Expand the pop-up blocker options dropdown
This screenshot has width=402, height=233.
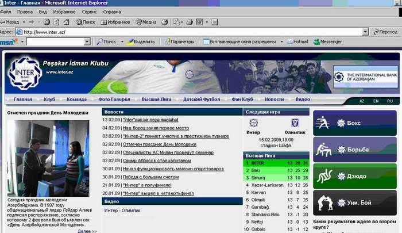tap(281, 42)
